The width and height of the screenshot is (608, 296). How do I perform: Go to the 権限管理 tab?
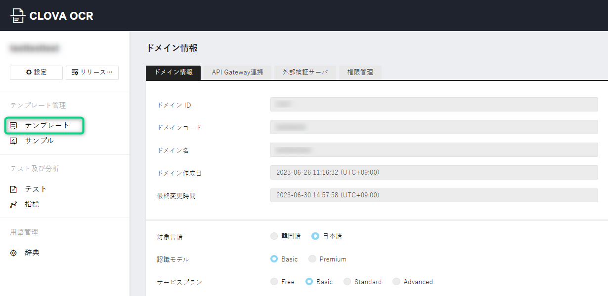pyautogui.click(x=360, y=73)
